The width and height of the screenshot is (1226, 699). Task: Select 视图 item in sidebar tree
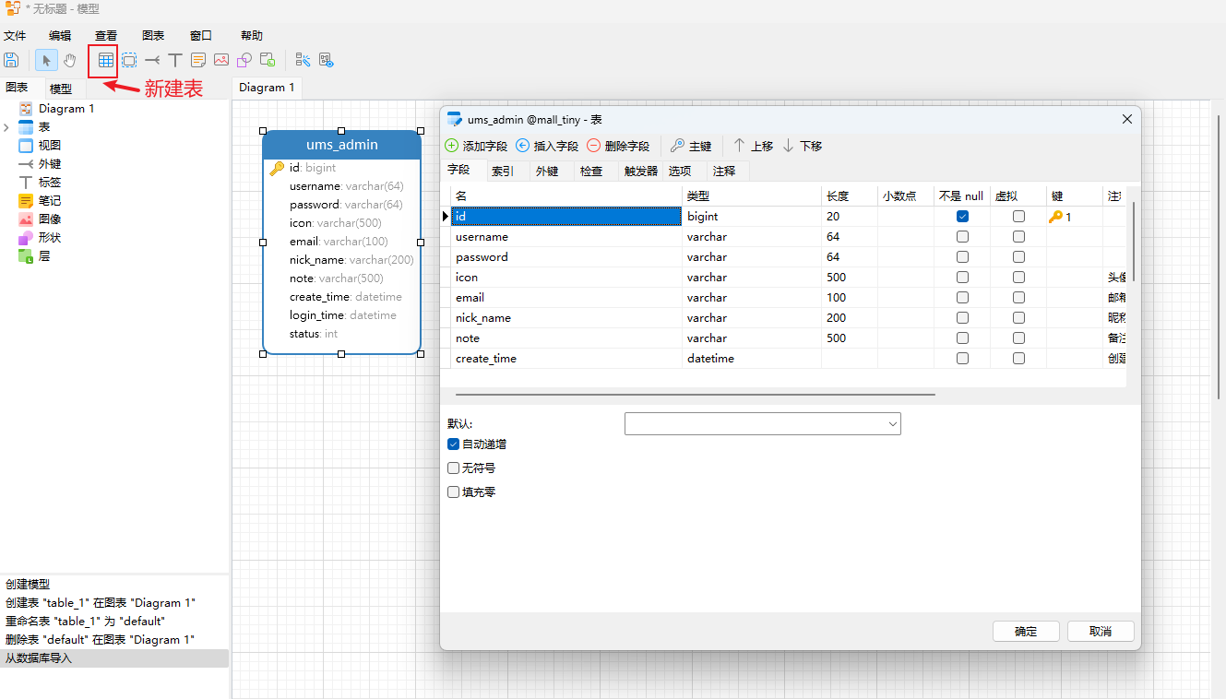pos(50,146)
